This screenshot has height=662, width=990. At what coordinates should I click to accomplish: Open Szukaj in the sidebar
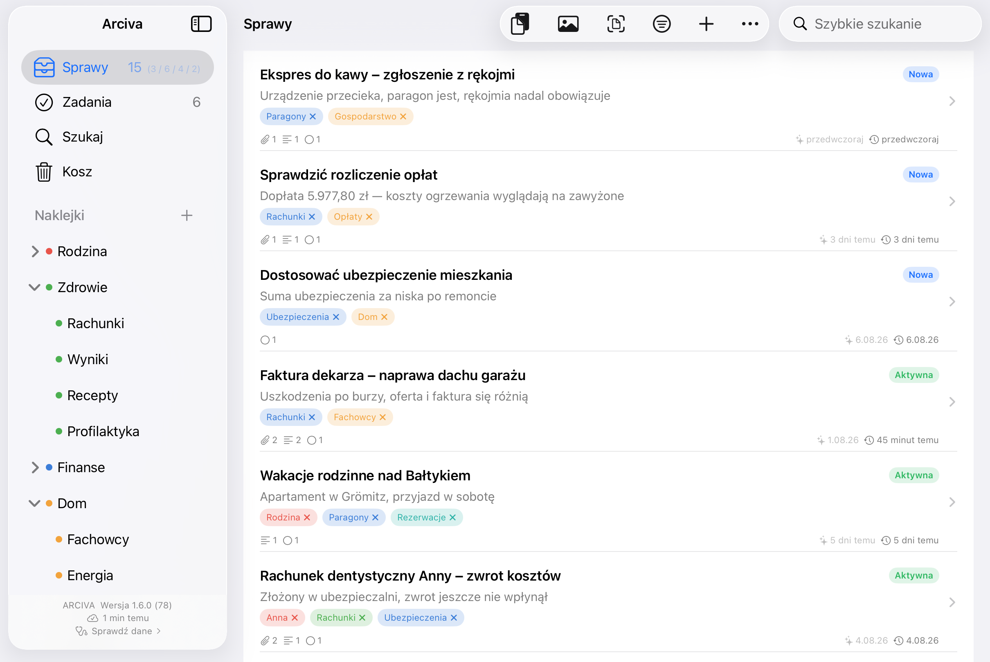point(117,137)
